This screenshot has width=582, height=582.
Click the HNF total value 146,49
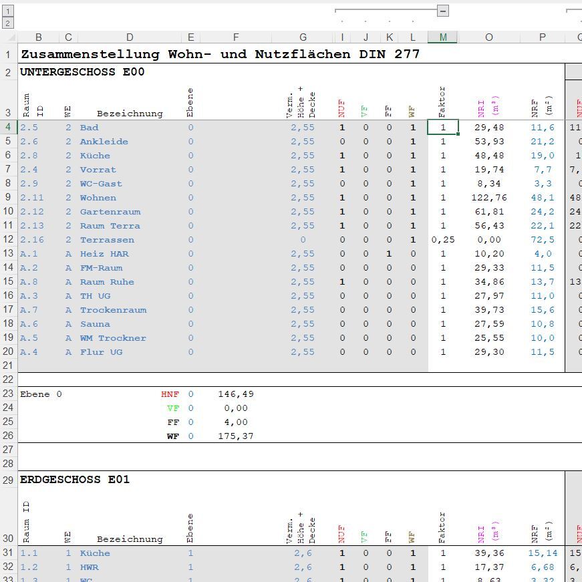236,394
